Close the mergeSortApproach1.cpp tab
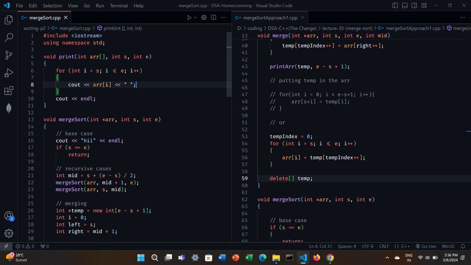 click(x=302, y=18)
